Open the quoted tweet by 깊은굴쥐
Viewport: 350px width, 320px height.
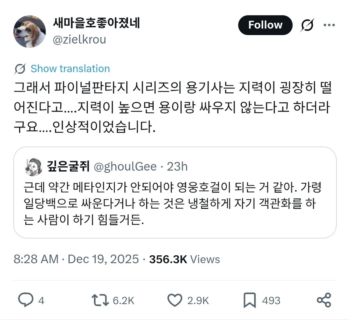pos(175,203)
